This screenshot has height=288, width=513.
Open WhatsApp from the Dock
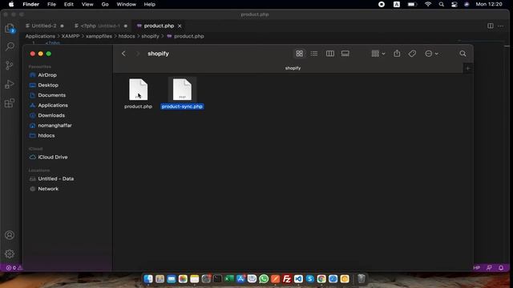tap(264, 279)
